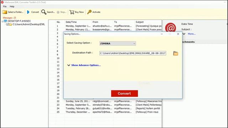Click subject [Followup] Proin risus
This screenshot has width=228, height=128.
pos(147,112)
